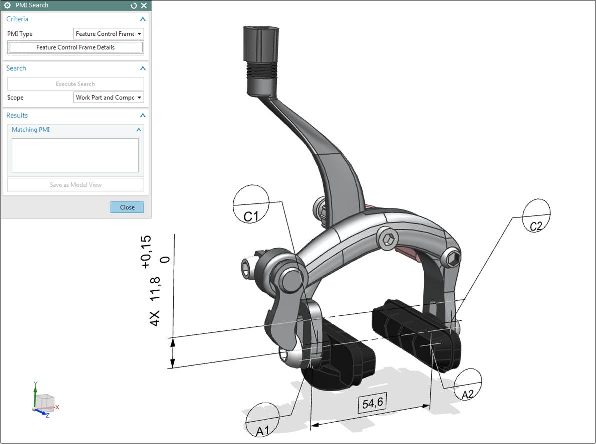The width and height of the screenshot is (596, 444).
Task: Click the Matching PMI group label
Action: (x=31, y=130)
